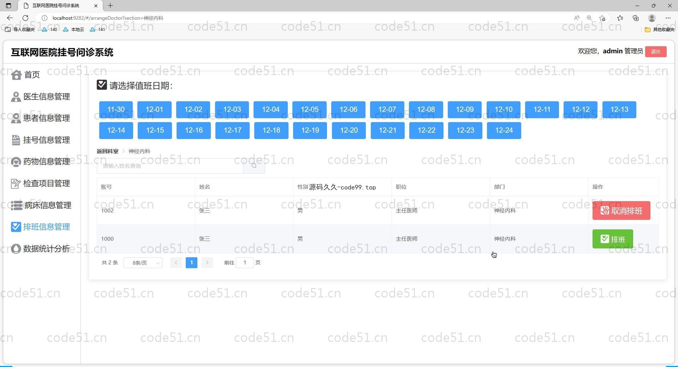The image size is (678, 367).
Task: Focus the 请输入姓名查询 search field
Action: tap(170, 166)
